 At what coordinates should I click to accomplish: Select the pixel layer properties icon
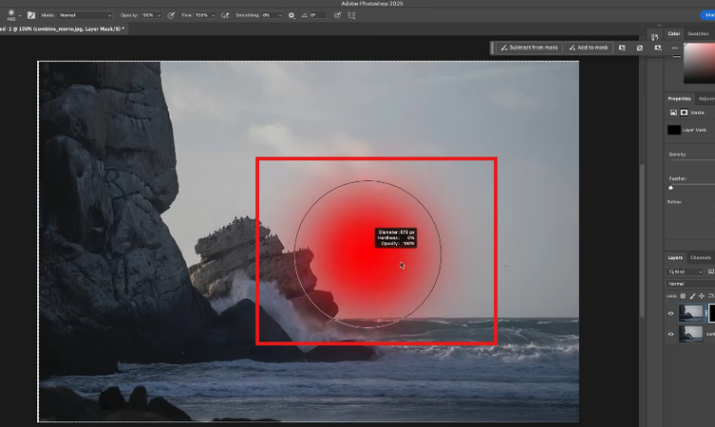click(x=673, y=113)
